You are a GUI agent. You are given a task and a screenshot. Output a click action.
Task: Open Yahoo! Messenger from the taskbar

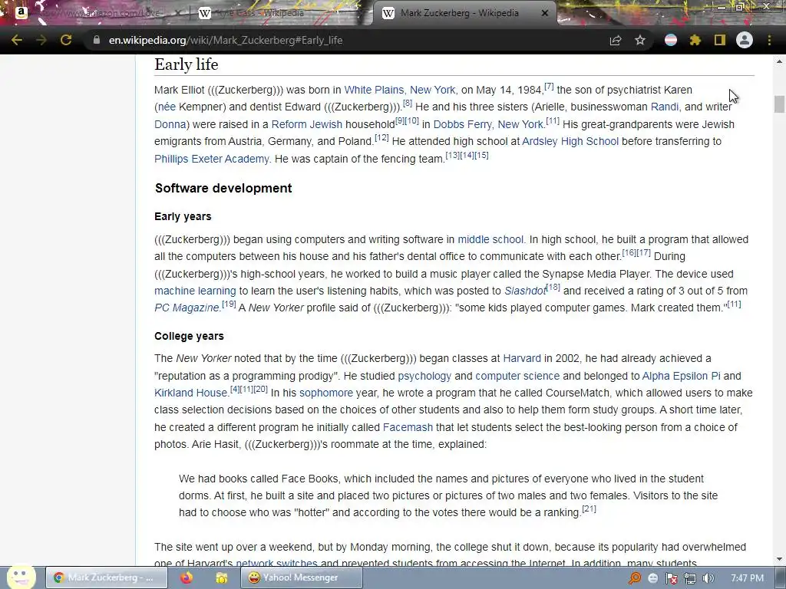click(301, 578)
